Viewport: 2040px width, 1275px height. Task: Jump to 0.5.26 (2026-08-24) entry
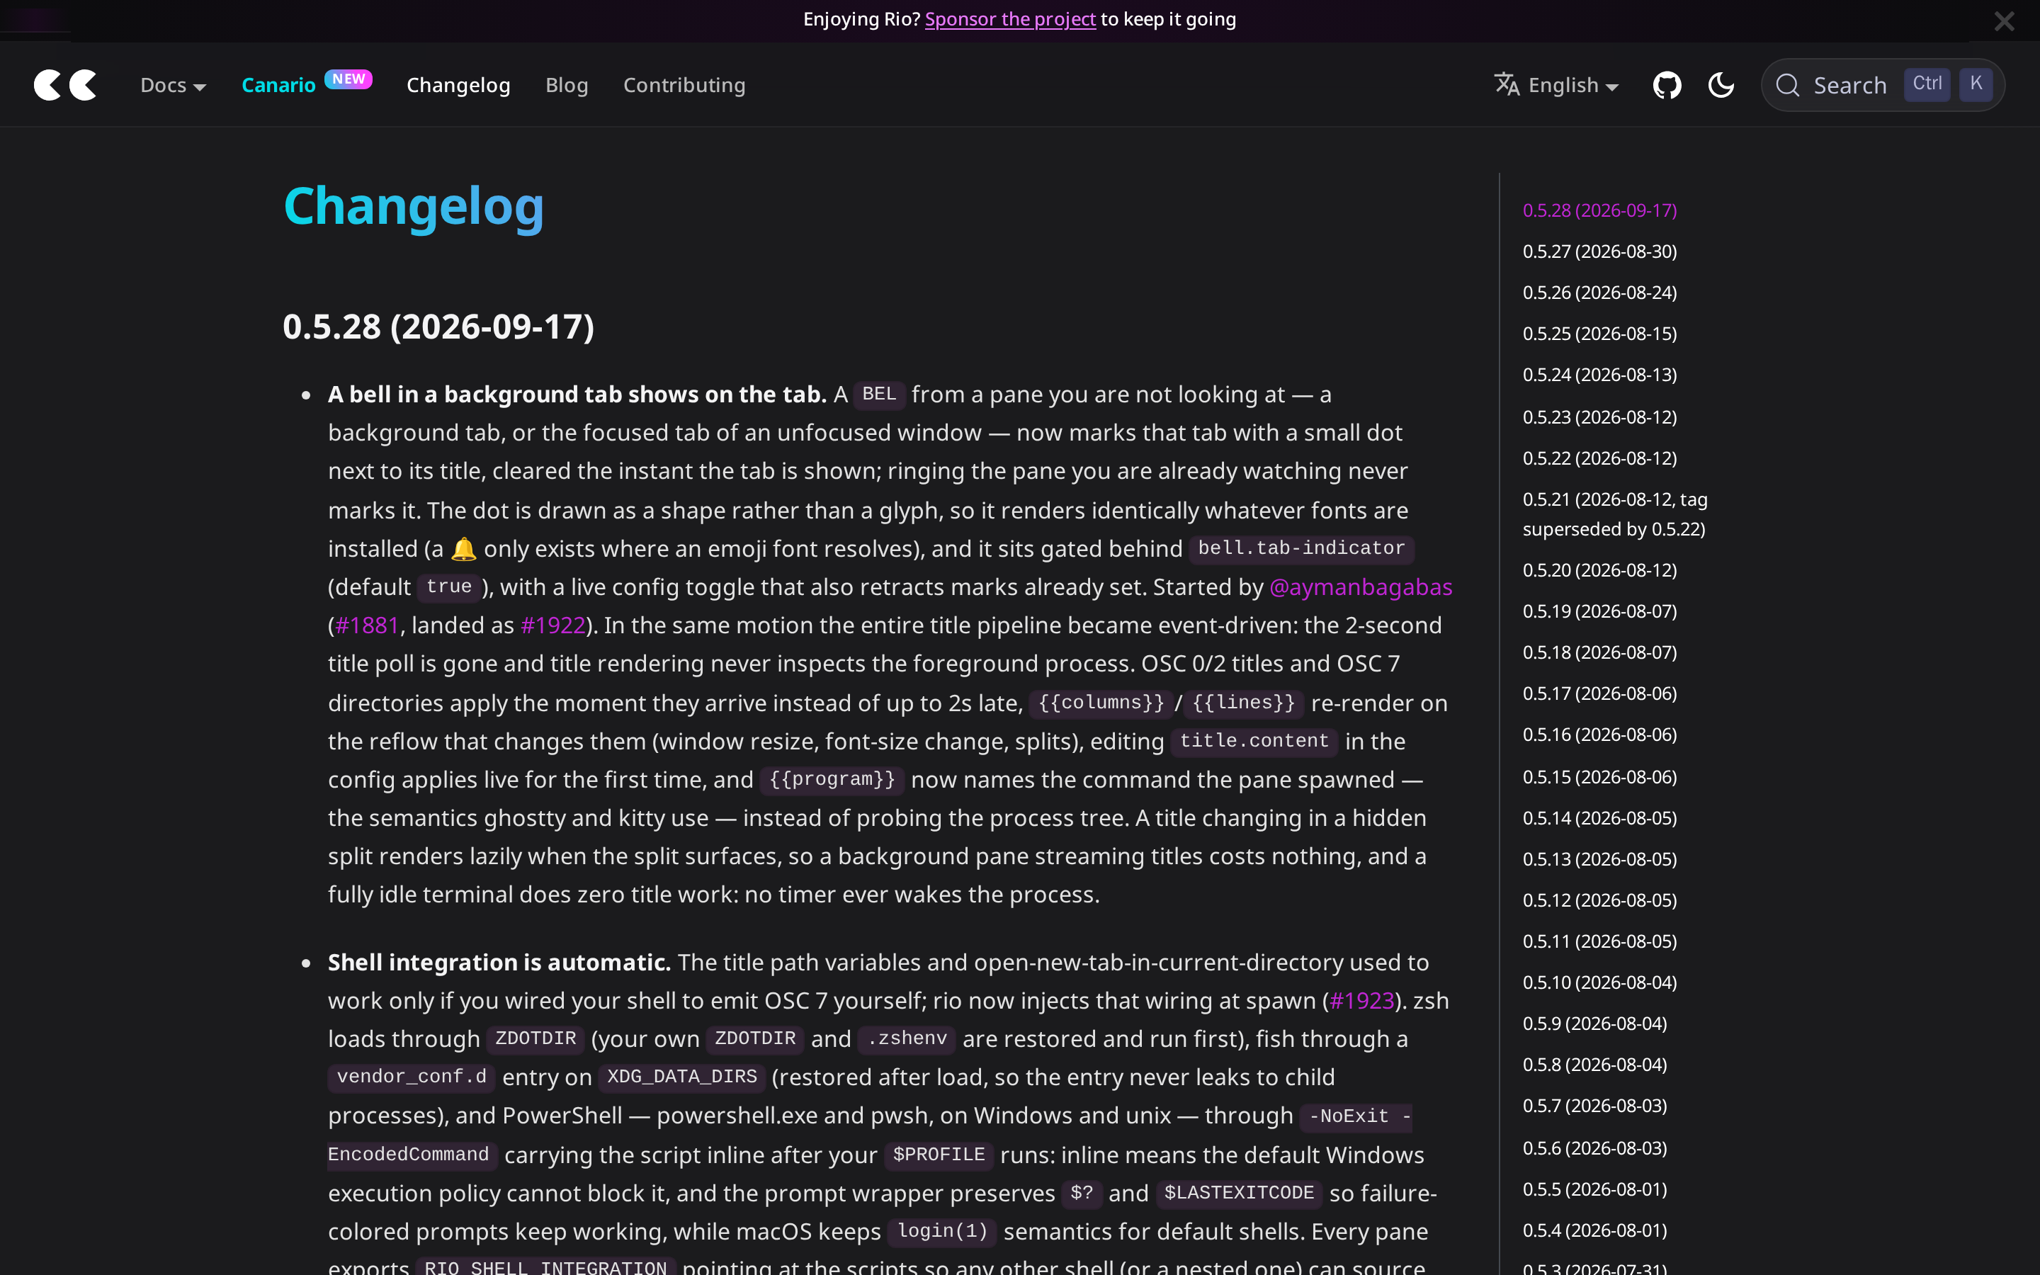(x=1599, y=293)
